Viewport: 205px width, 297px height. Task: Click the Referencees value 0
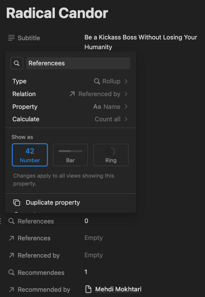point(86,221)
